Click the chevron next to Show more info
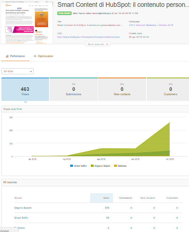The width and height of the screenshot is (189, 232). point(107,44)
